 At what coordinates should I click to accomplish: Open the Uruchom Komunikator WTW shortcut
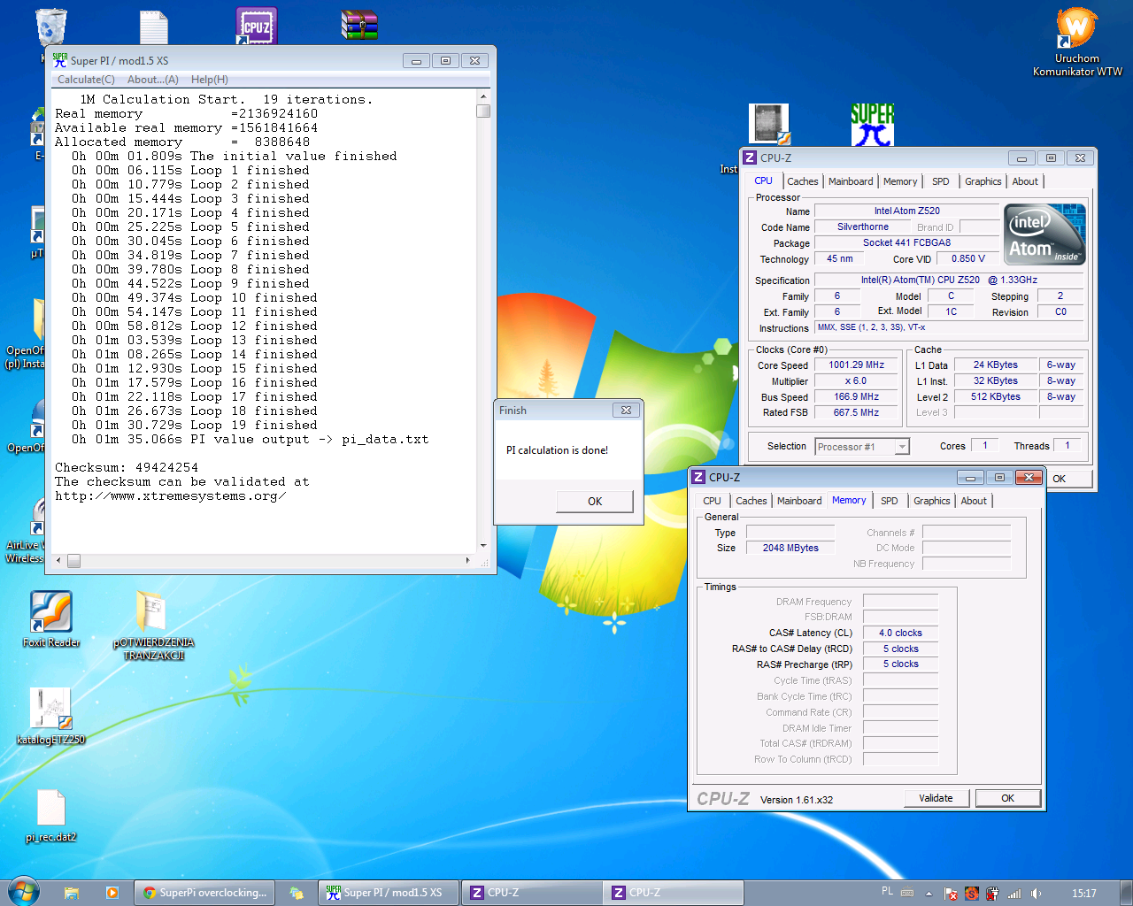[1077, 42]
